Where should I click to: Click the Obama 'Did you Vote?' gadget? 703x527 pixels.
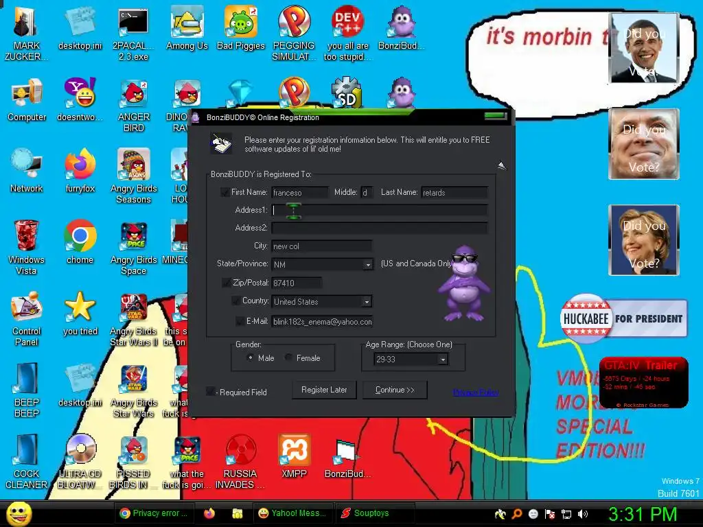[x=644, y=47]
